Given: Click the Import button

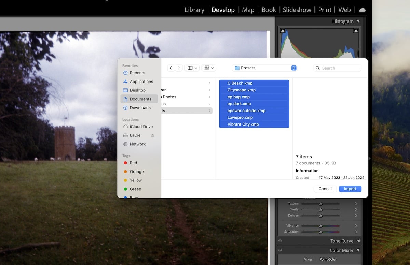Looking at the screenshot, I should (x=350, y=189).
